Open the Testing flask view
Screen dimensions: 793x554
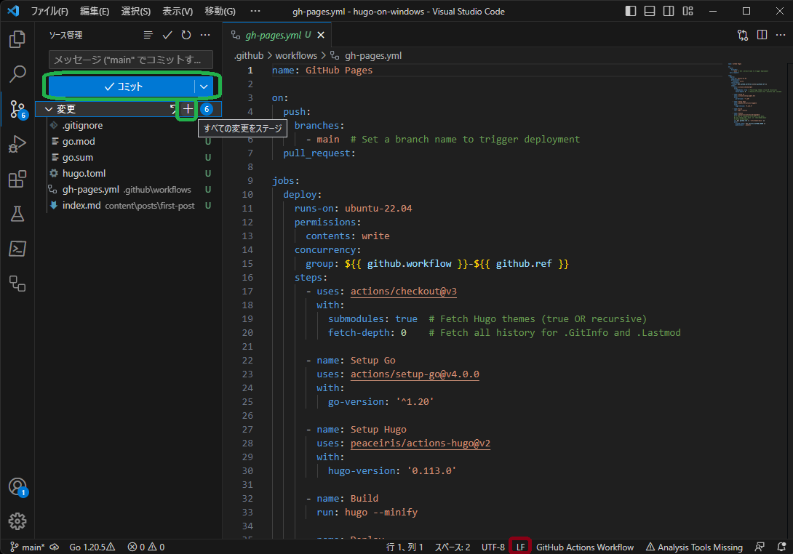[x=17, y=214]
